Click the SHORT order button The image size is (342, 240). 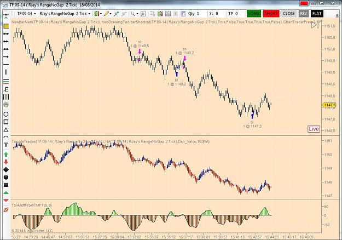[271, 14]
